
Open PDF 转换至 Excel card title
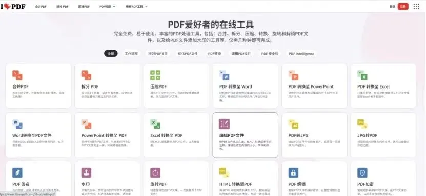373,87
